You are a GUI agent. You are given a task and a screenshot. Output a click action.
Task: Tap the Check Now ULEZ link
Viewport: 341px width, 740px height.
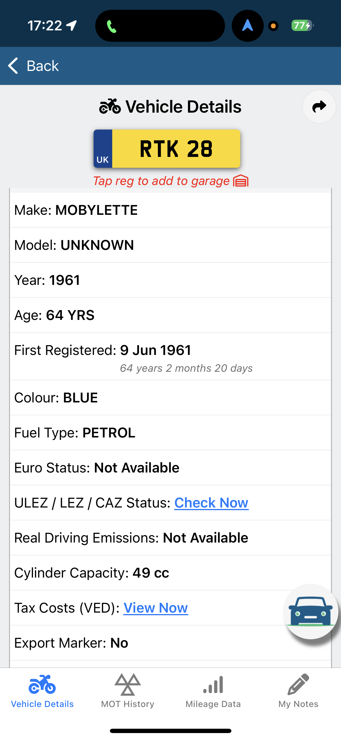tap(211, 503)
